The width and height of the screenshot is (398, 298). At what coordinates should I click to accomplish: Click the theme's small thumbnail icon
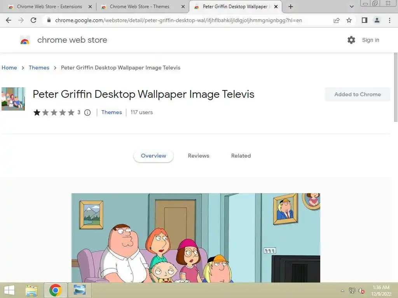[x=13, y=99]
